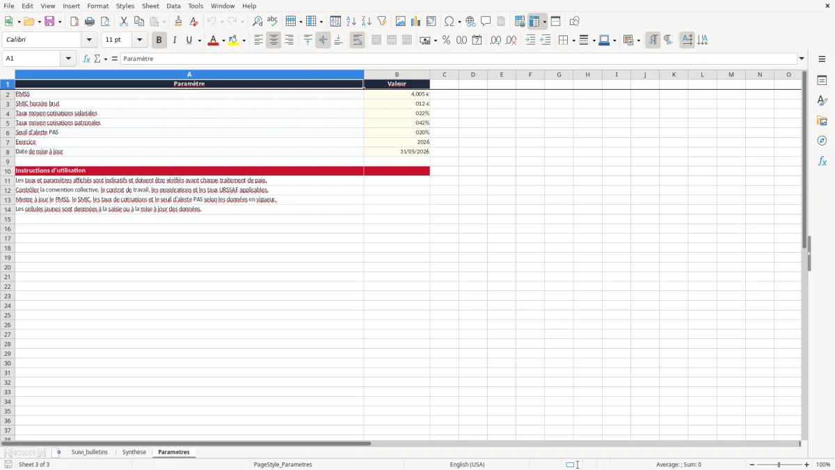Click the column B header
This screenshot has width=835, height=470.
tap(397, 75)
